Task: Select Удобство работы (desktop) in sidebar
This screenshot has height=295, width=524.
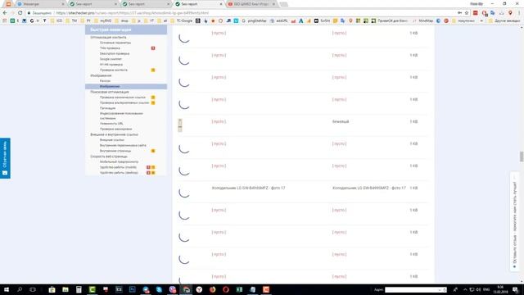Action: point(119,173)
